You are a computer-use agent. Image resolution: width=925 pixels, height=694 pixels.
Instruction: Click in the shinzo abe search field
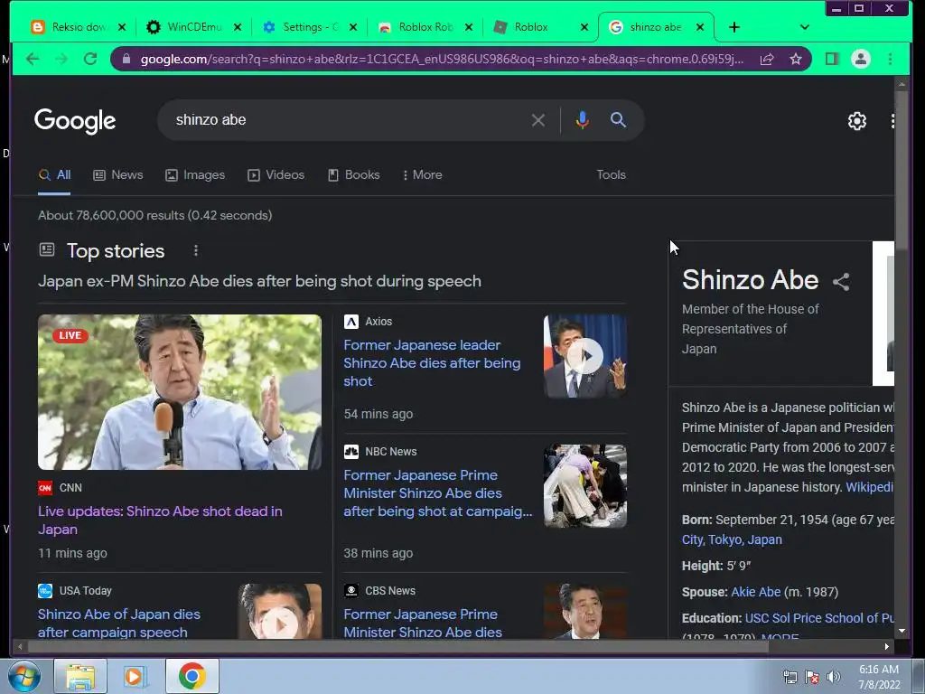pos(348,120)
